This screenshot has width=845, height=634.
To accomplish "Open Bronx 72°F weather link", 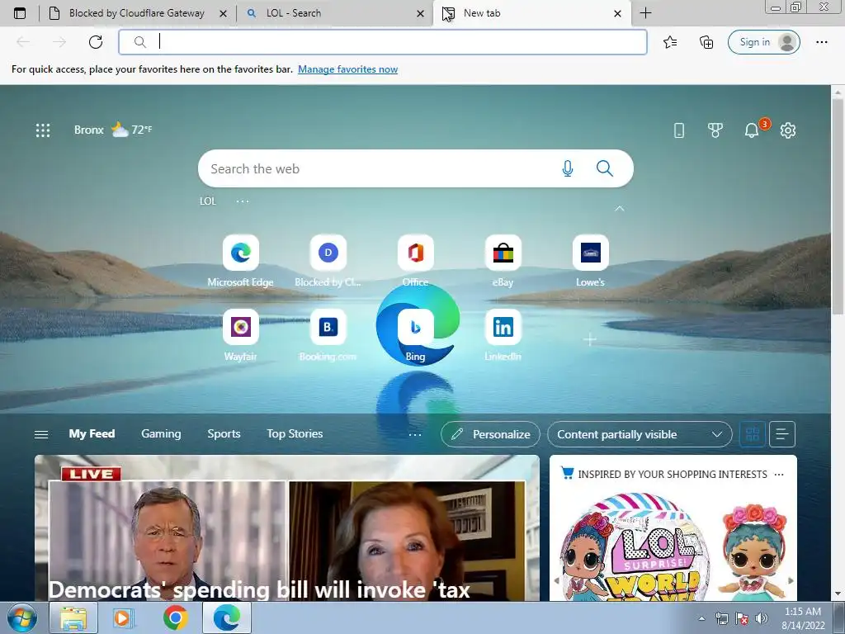I will click(112, 130).
